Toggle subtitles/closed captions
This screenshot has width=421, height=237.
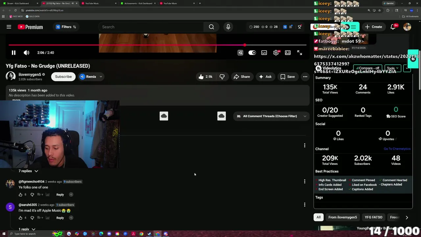pos(264,53)
